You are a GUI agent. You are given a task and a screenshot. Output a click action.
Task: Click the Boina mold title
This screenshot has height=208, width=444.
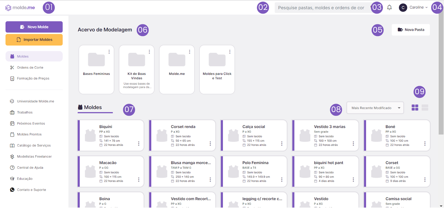[105, 199]
